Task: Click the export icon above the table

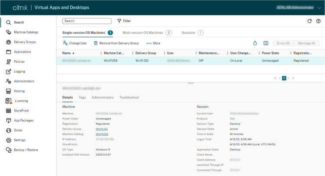Action: click(x=255, y=43)
